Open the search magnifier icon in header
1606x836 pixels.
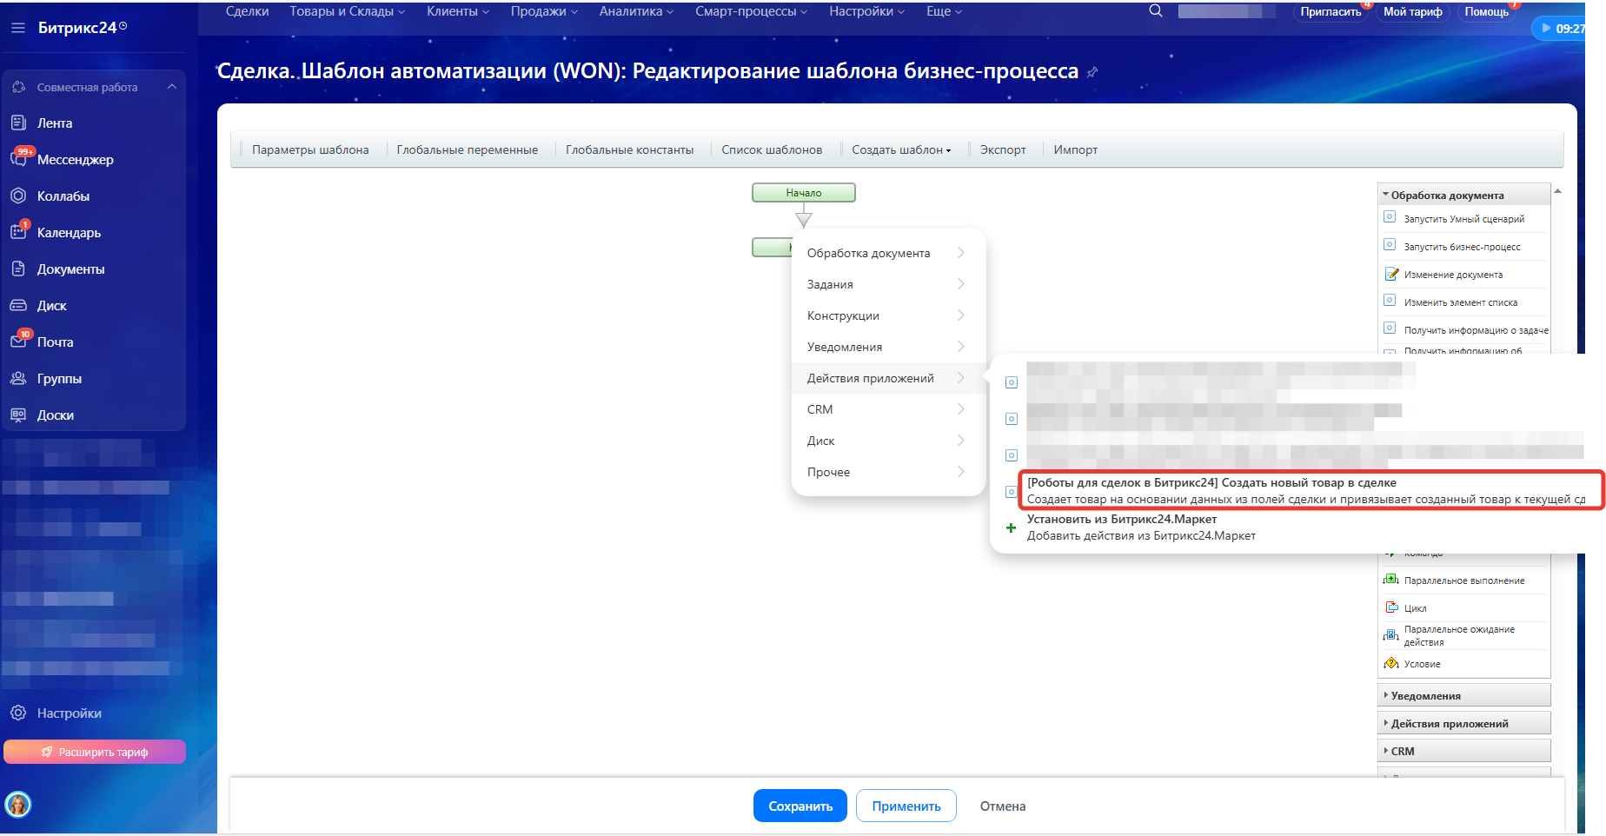point(1155,11)
